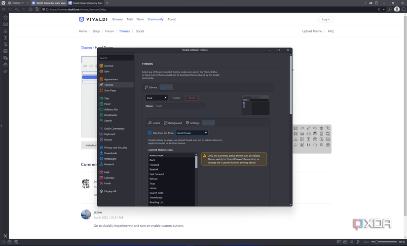Select Reload in the icons list
The image size is (407, 246).
click(172, 179)
